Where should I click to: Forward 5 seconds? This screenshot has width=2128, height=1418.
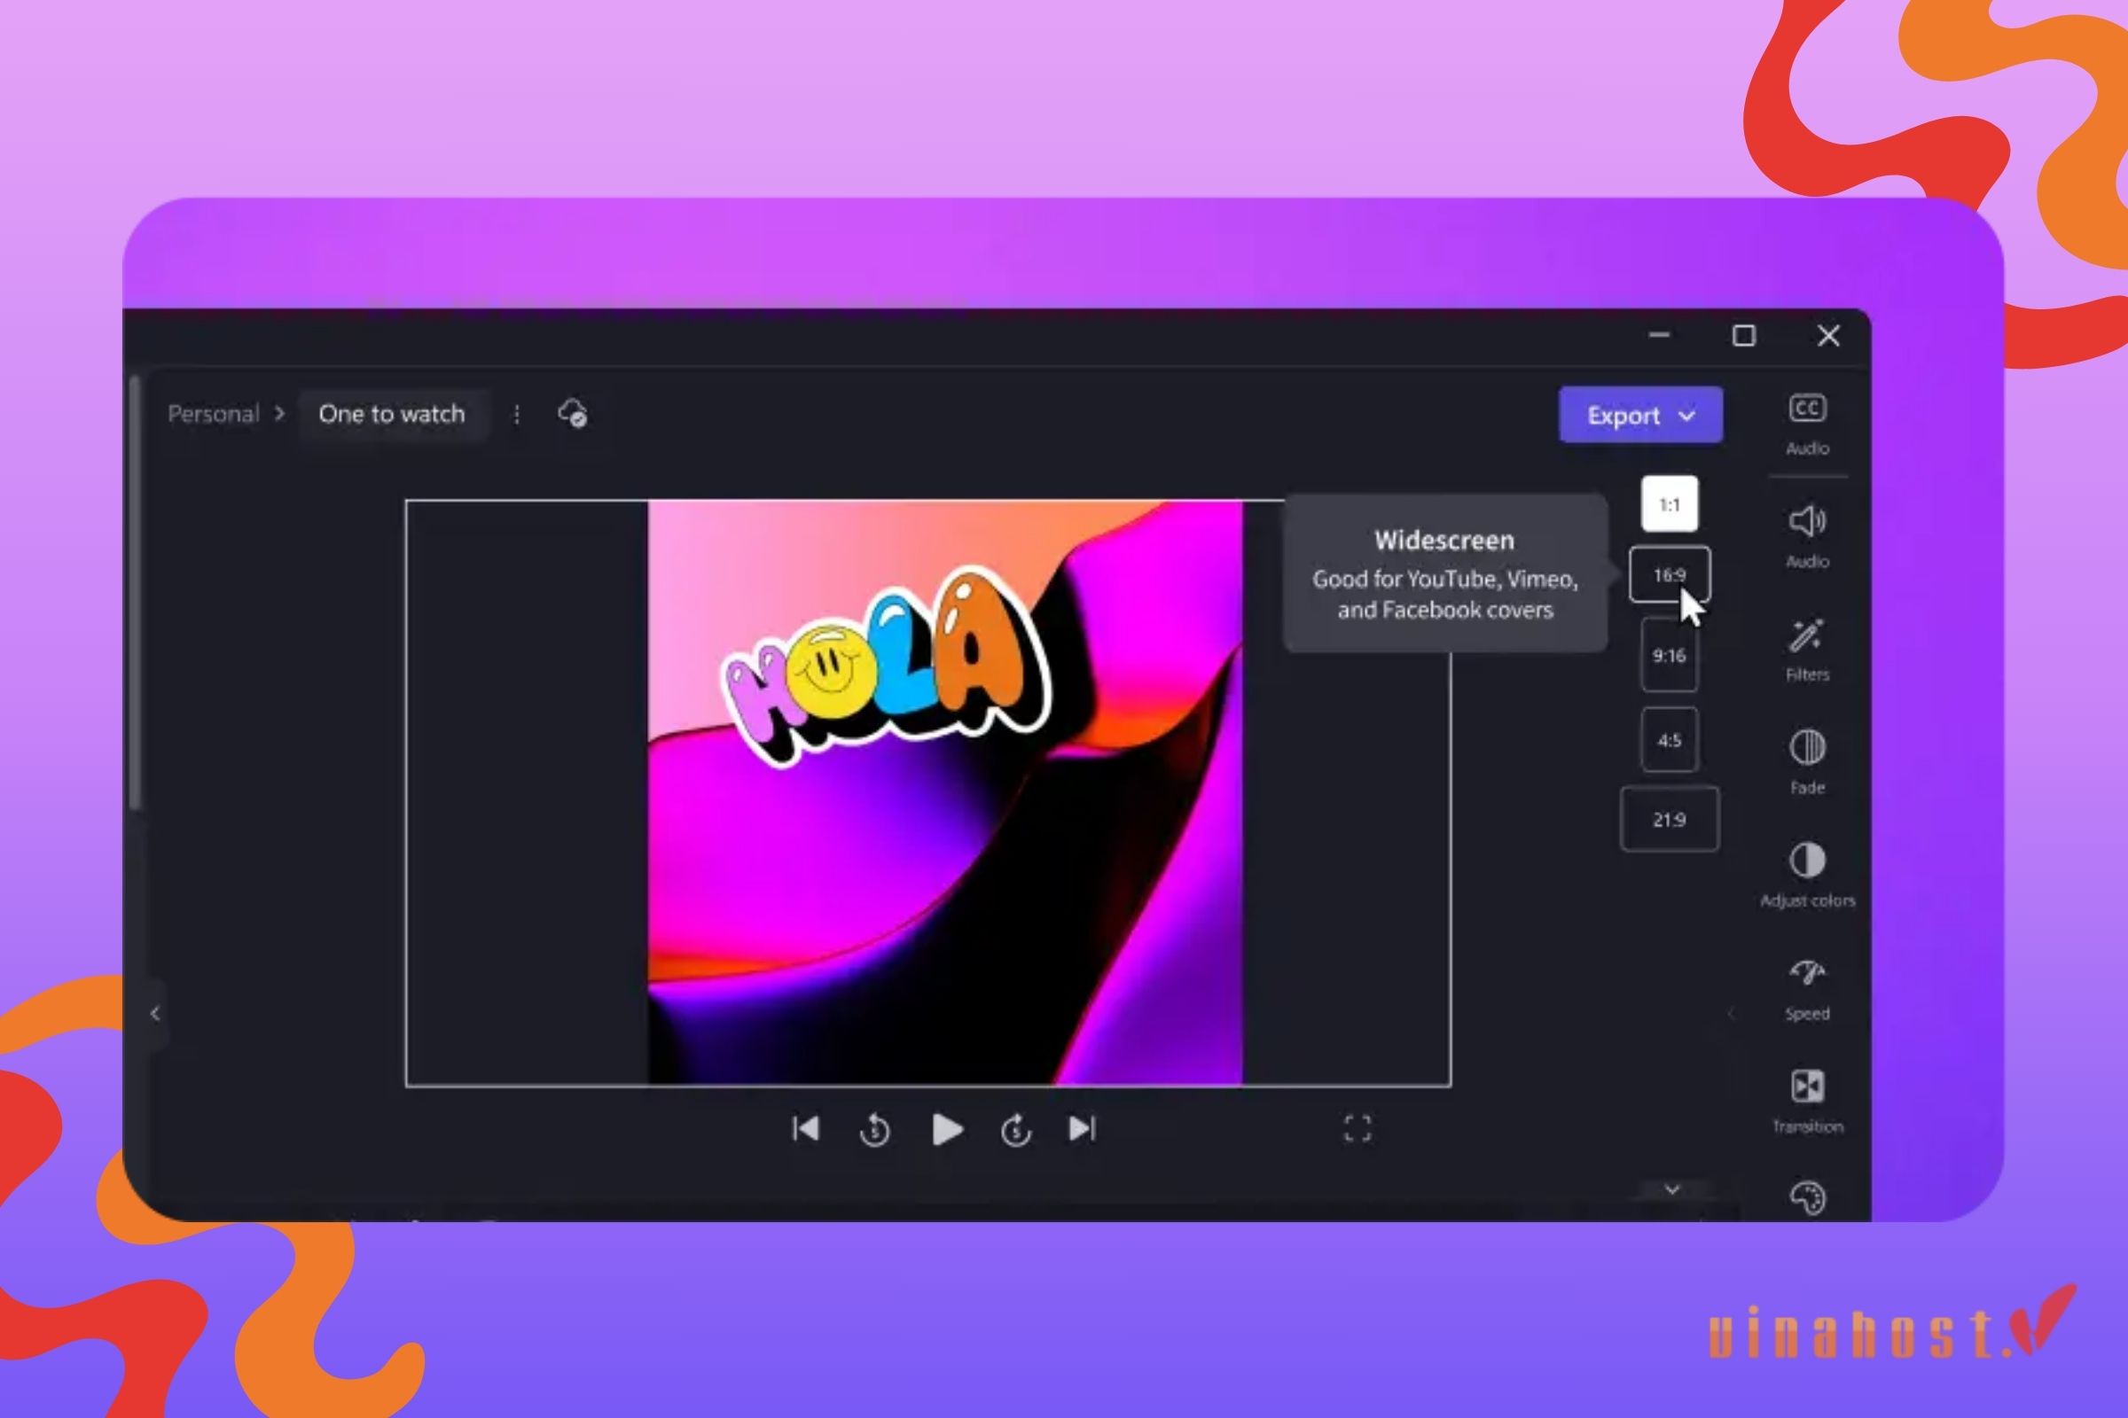click(x=1016, y=1129)
